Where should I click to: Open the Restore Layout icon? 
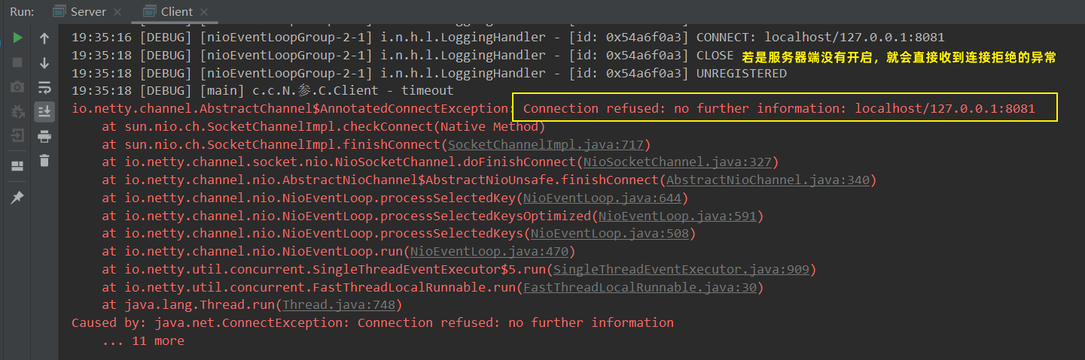17,166
